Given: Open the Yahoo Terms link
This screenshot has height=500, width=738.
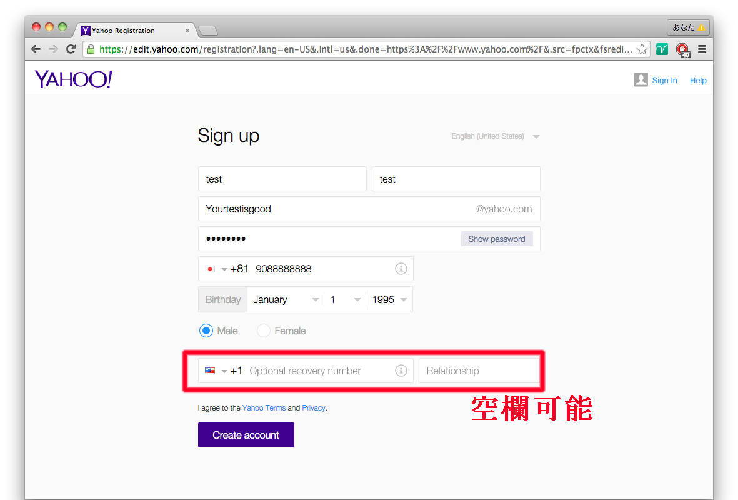Looking at the screenshot, I should [264, 407].
